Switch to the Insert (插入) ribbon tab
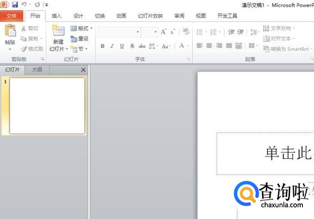The width and height of the screenshot is (314, 219). 56,16
